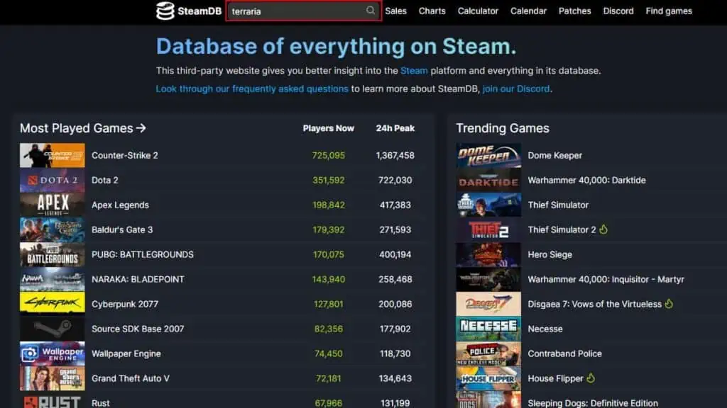Open the full Most Played Games list

pos(82,128)
